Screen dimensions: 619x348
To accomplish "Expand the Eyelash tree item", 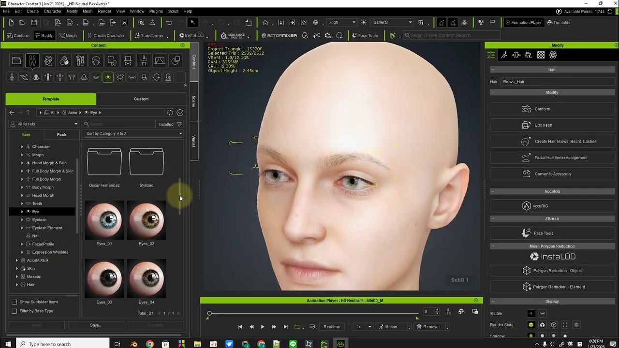I will pyautogui.click(x=22, y=220).
